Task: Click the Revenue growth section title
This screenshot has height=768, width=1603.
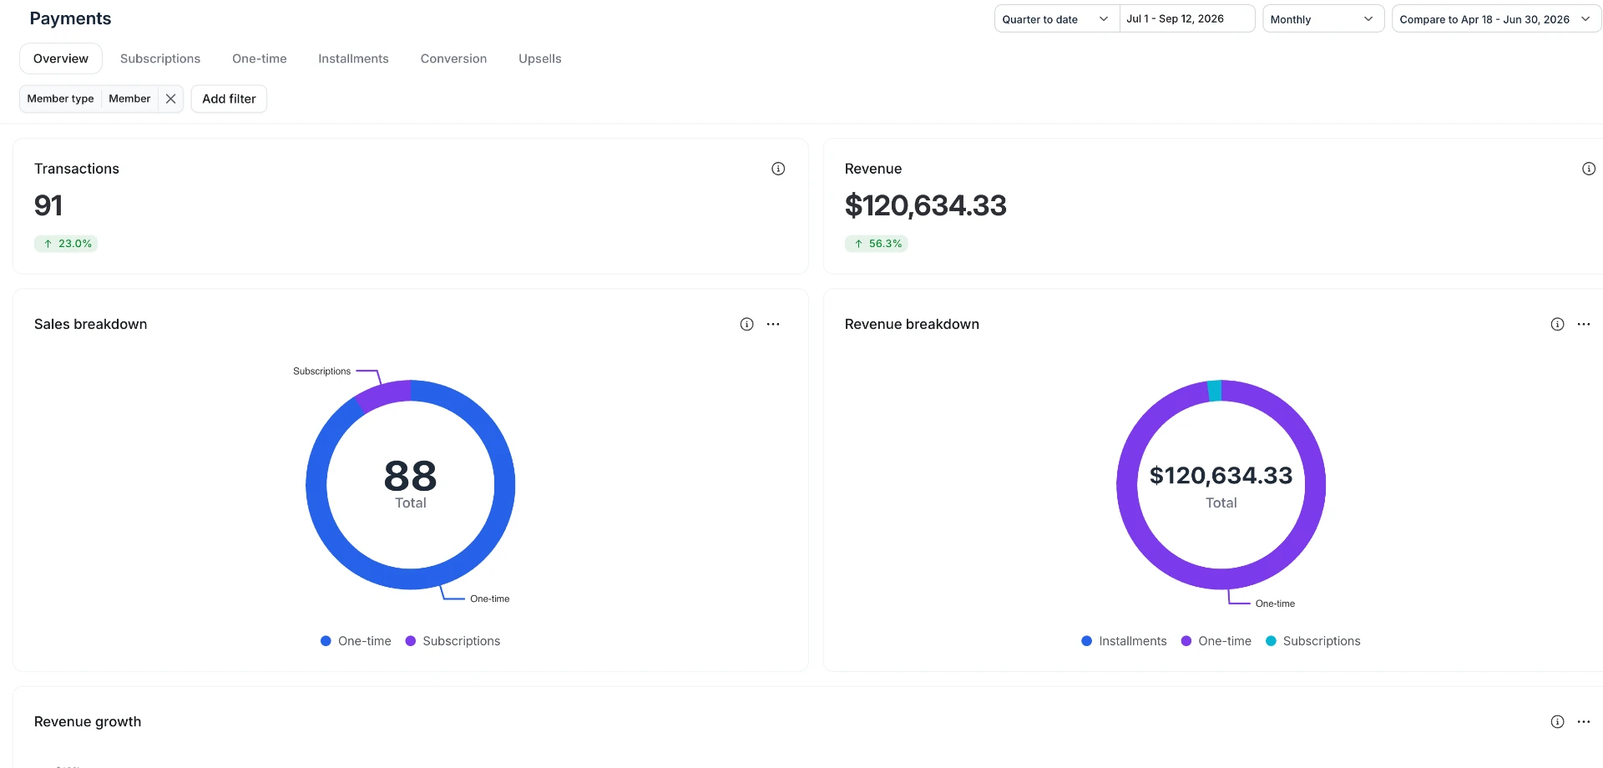Action: click(88, 722)
